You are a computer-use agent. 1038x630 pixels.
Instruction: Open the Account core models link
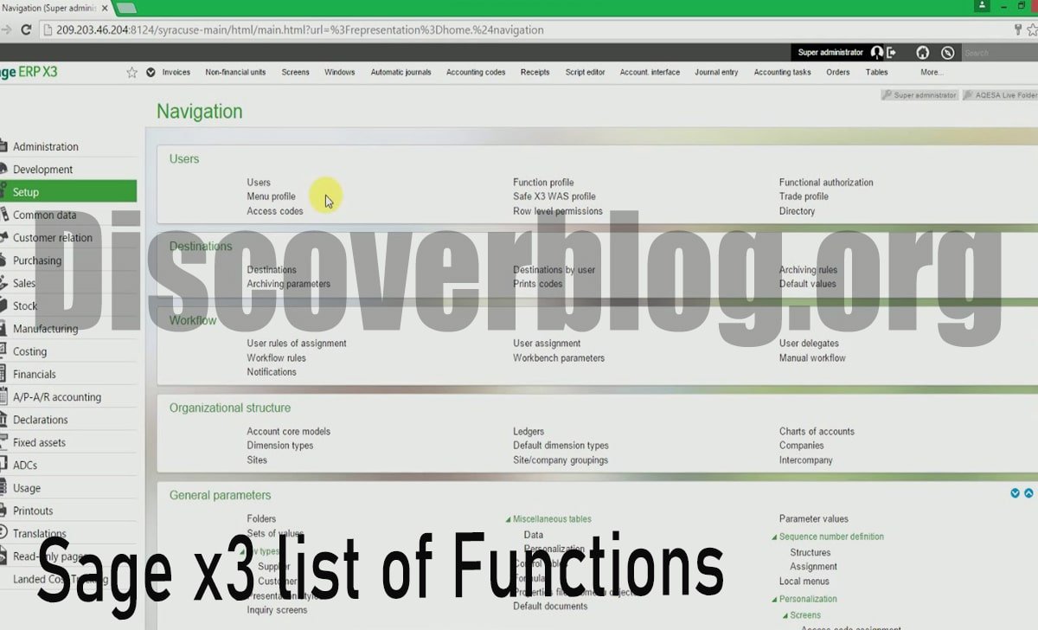[289, 432]
